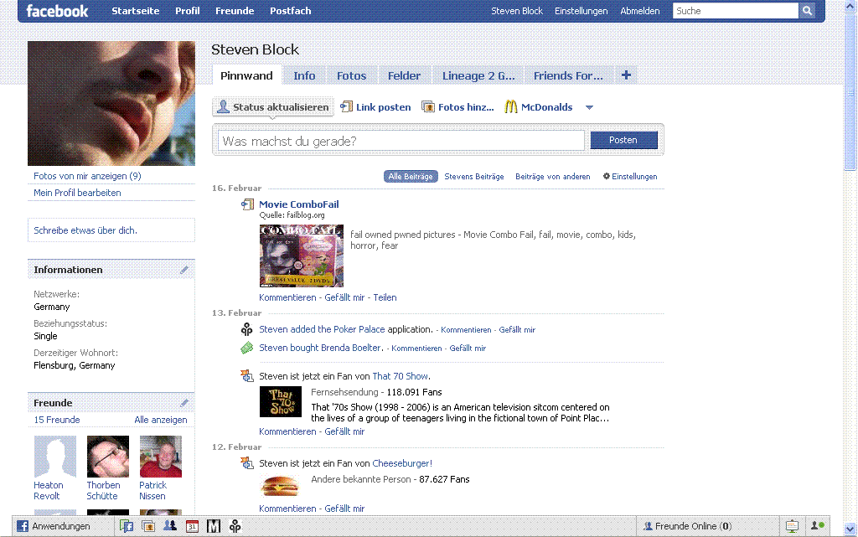Click Schreibe etwas über dich box
Screen dimensions: 858x537
pos(111,230)
